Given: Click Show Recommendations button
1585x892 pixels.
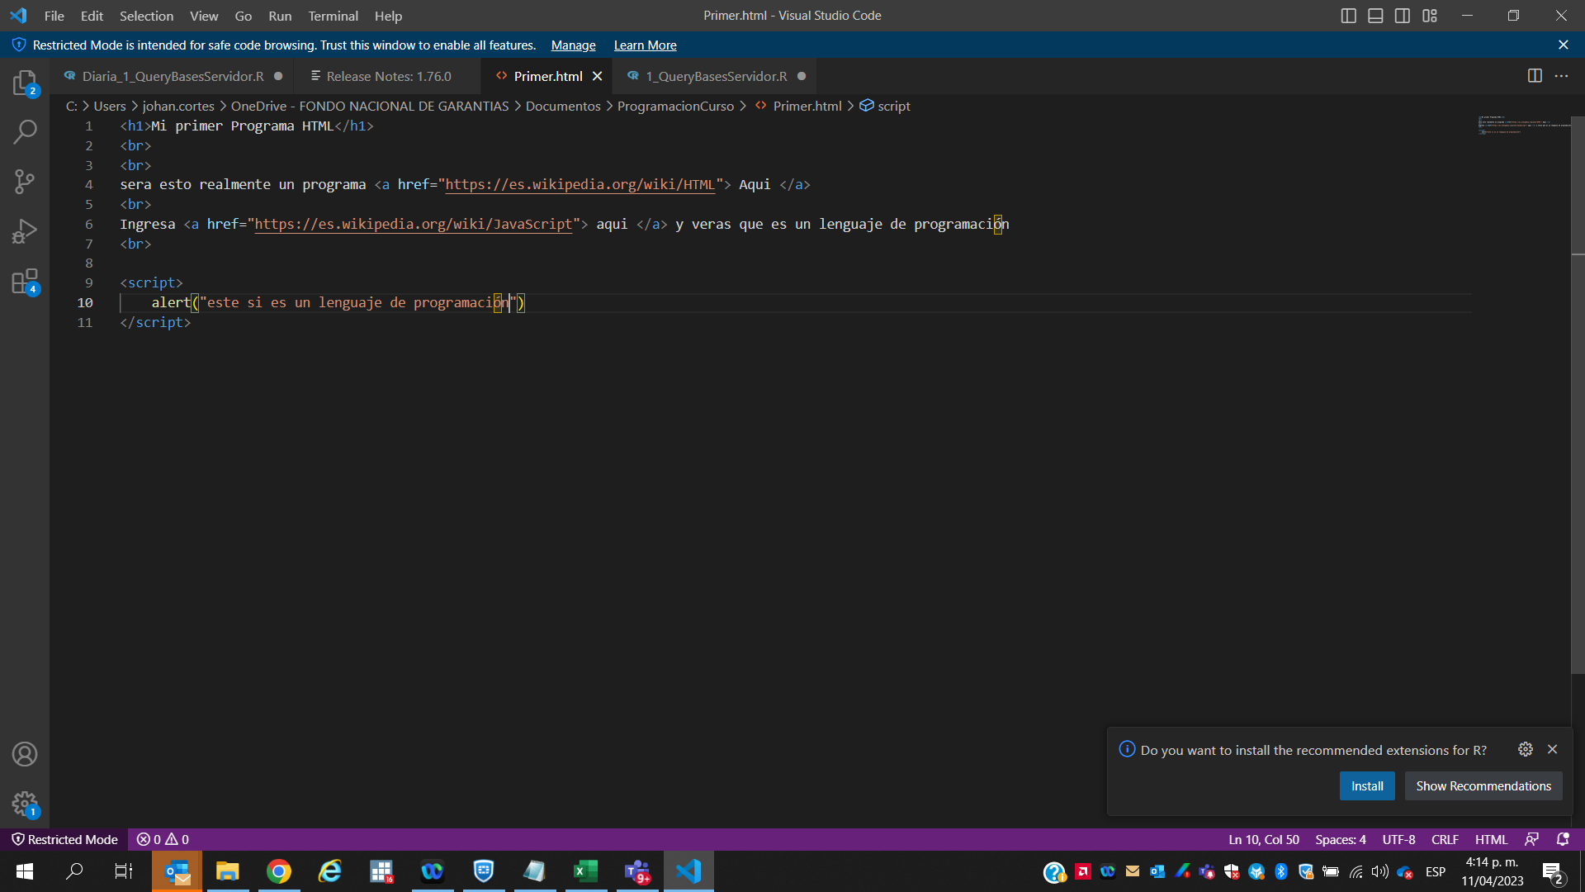Looking at the screenshot, I should (1483, 786).
